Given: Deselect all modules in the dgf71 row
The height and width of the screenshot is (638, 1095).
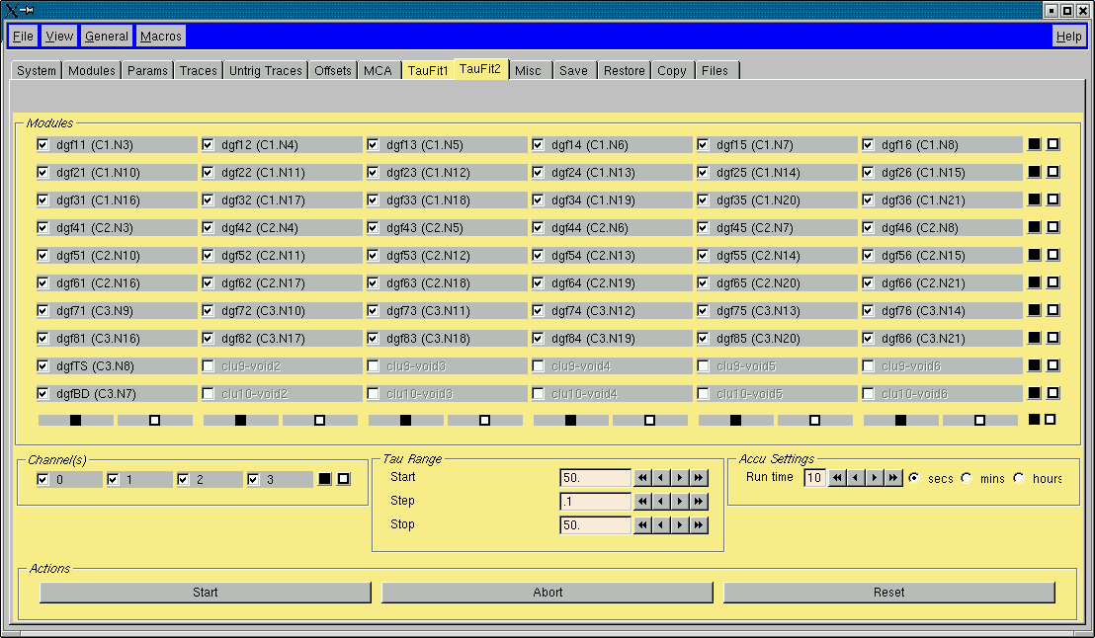Looking at the screenshot, I should (1053, 310).
